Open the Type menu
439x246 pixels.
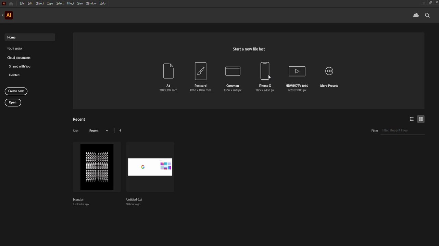(x=50, y=3)
